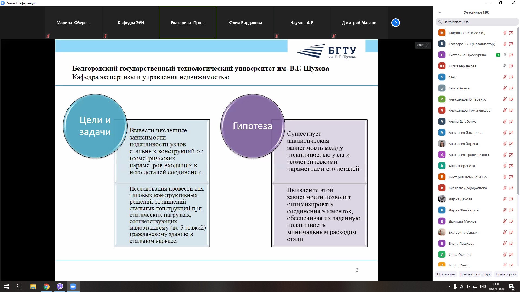Select Кафедра ЭУН video tile
The width and height of the screenshot is (520, 292).
[x=131, y=23]
